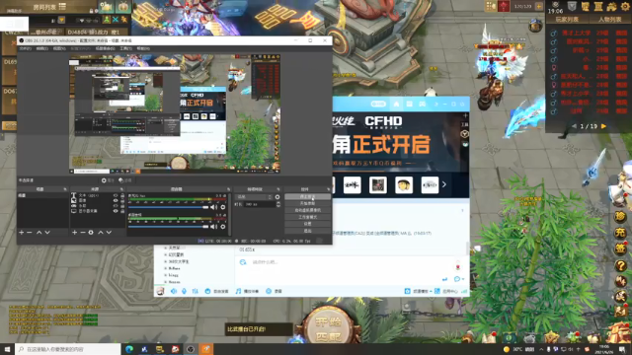Toggle visibility of the 显示器采集 source
The height and width of the screenshot is (355, 632).
point(116,211)
